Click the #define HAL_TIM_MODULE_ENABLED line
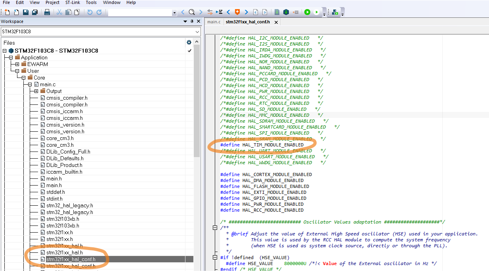The width and height of the screenshot is (489, 271). click(262, 145)
